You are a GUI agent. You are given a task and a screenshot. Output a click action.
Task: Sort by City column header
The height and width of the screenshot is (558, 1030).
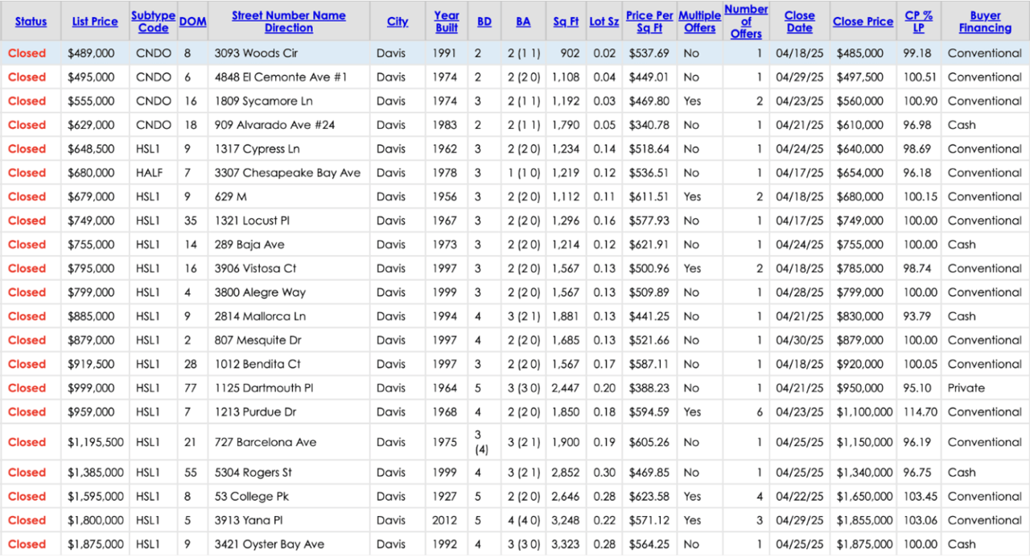pyautogui.click(x=398, y=22)
